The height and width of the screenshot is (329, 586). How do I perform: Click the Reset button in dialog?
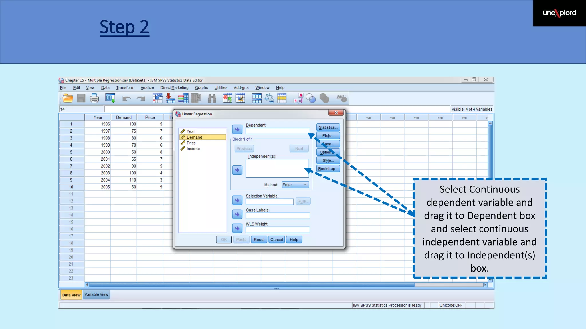tap(259, 240)
